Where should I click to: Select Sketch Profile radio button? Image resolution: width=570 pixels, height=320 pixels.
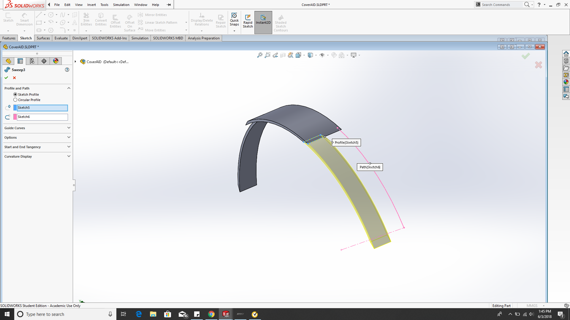click(15, 95)
